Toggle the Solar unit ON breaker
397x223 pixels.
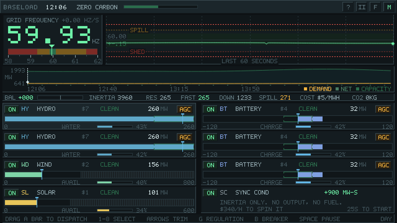tap(12, 193)
